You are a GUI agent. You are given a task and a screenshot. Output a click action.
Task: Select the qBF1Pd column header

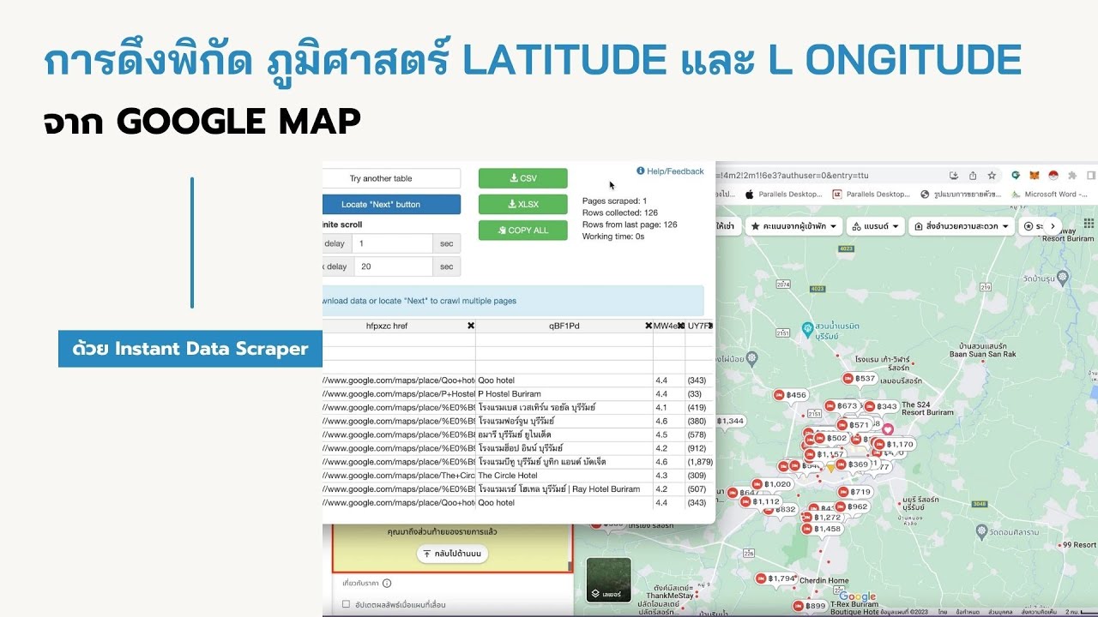[x=564, y=326]
